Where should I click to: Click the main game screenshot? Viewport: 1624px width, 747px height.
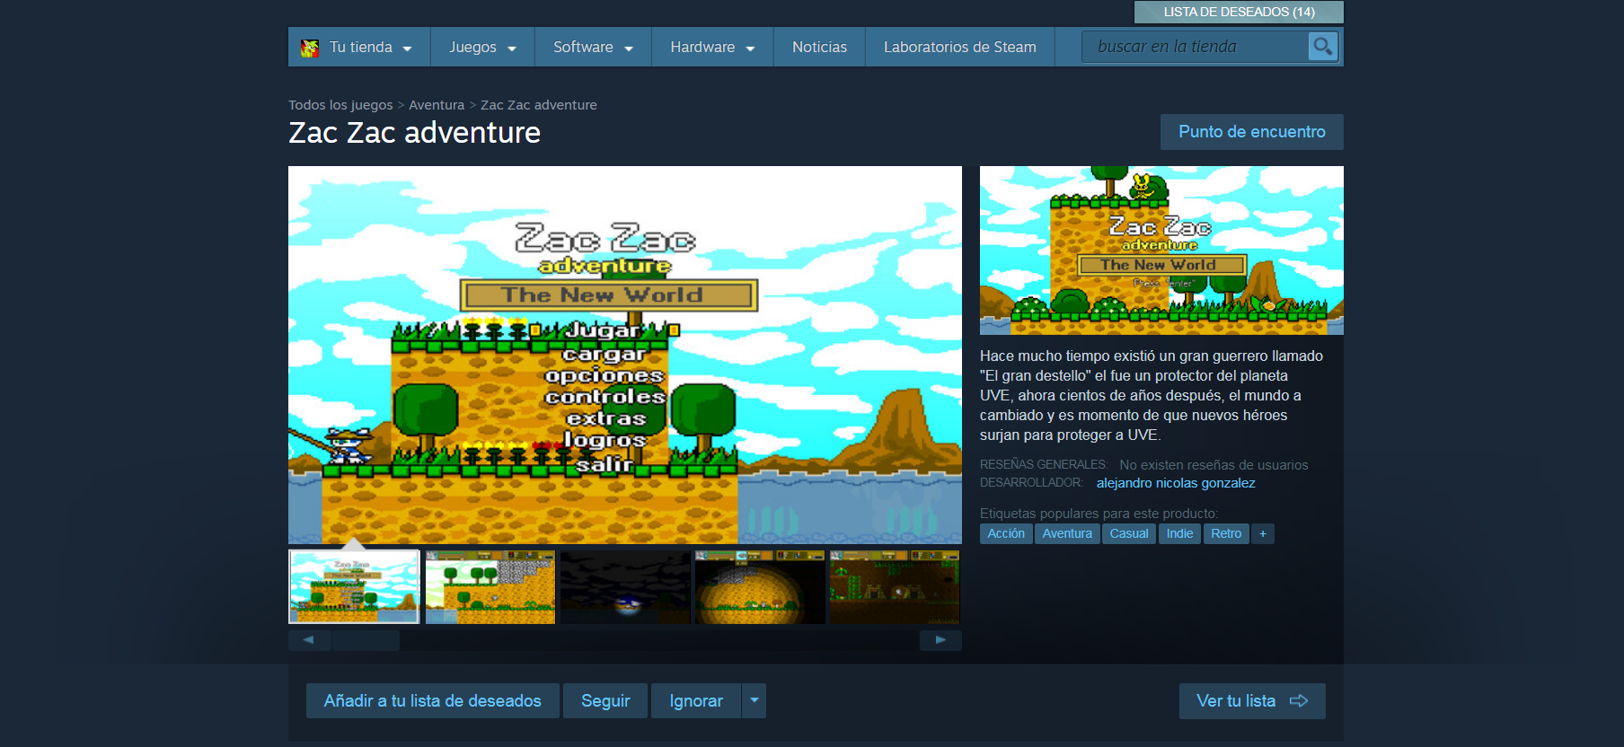(625, 355)
